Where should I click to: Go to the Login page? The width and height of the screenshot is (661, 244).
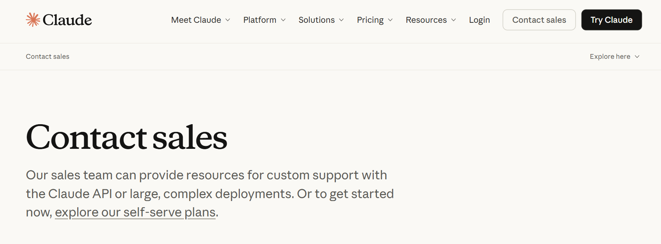coord(479,20)
